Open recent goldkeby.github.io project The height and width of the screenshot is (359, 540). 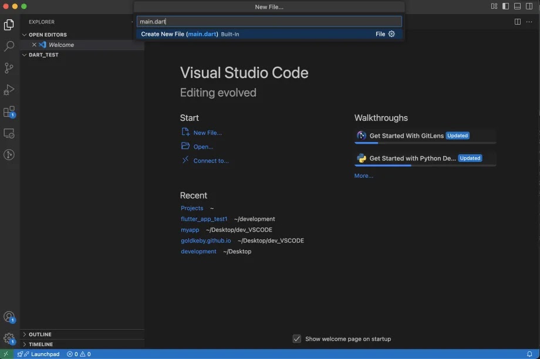[205, 241]
